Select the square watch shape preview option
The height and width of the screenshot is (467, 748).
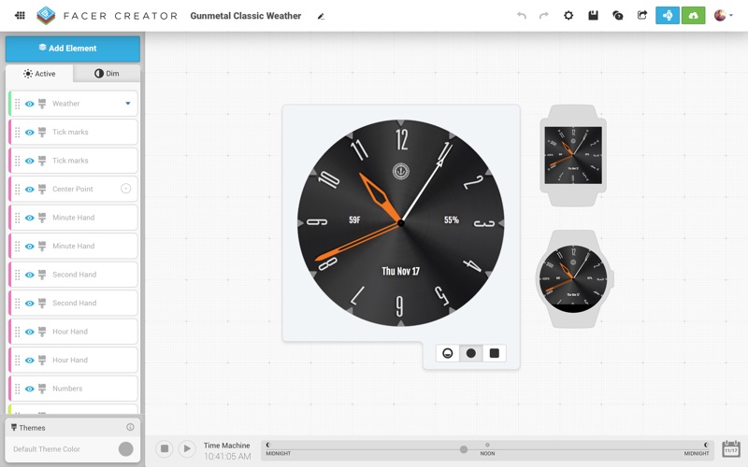click(x=495, y=353)
